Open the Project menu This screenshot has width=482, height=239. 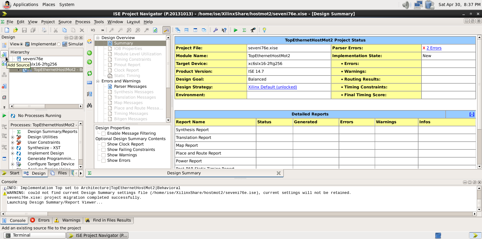point(48,22)
